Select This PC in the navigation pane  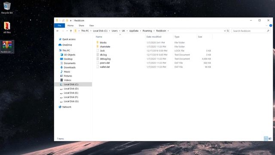point(66,50)
